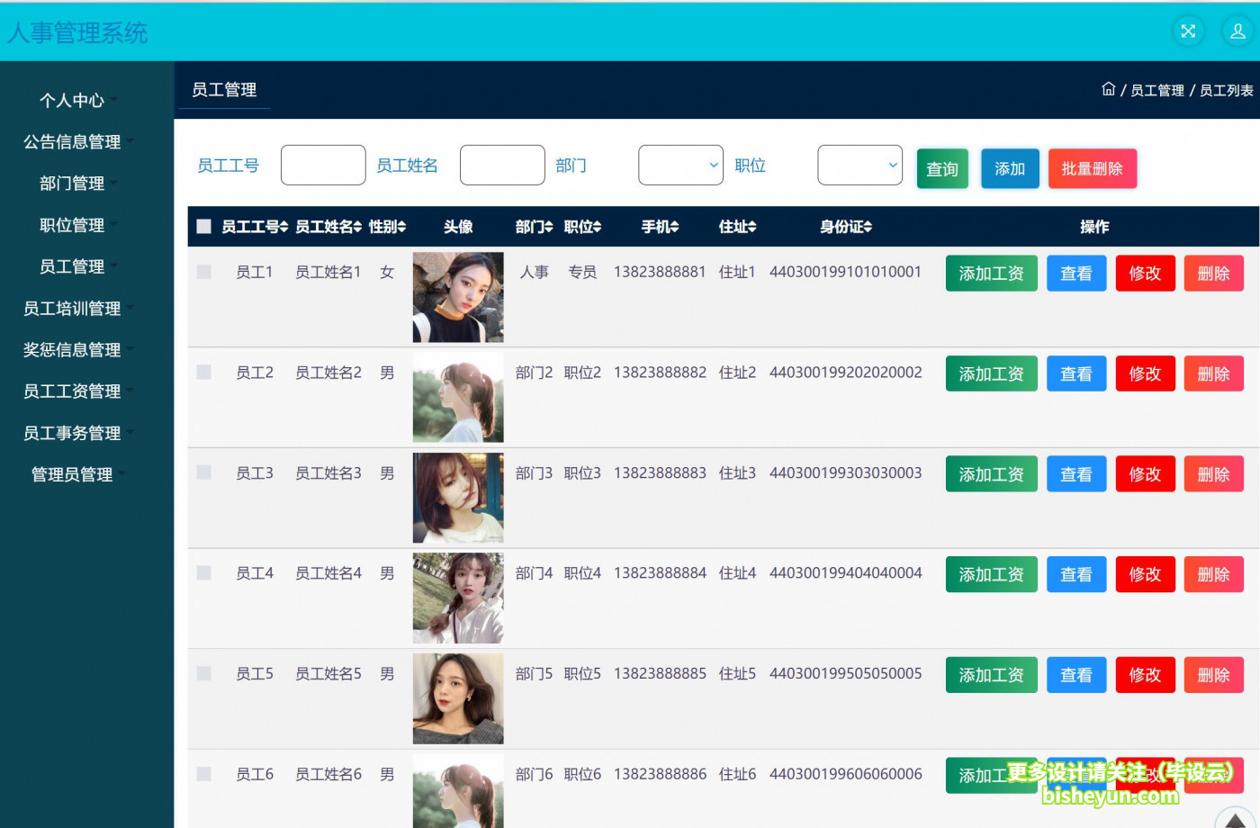Expand 员工培训管理 sidebar menu

72,309
